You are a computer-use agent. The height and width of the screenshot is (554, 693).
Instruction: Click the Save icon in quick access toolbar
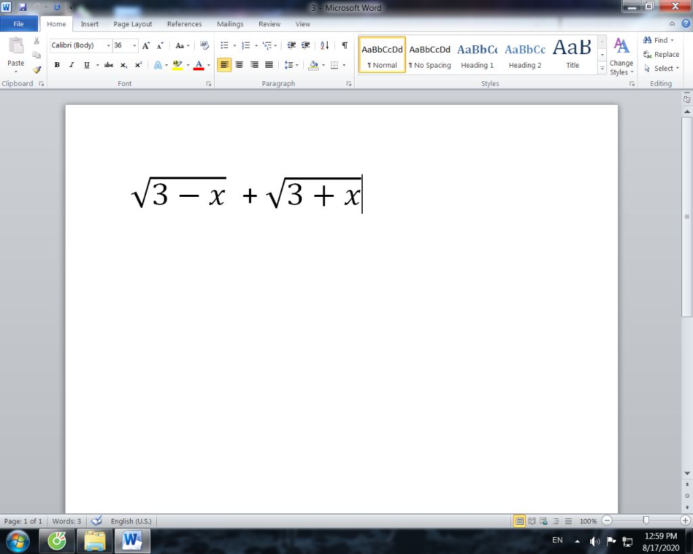[x=22, y=7]
